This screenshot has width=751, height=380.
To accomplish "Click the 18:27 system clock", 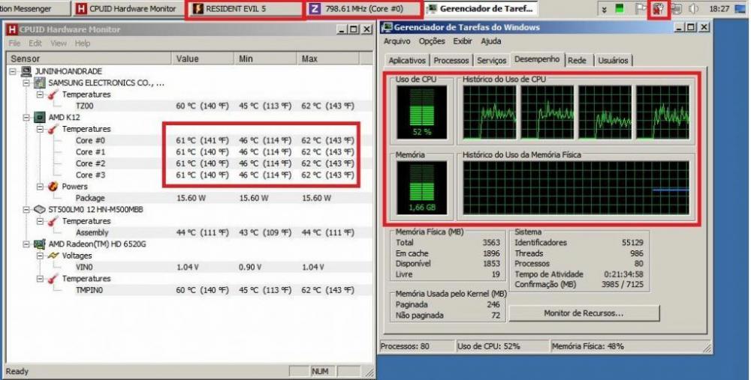I will click(x=719, y=9).
